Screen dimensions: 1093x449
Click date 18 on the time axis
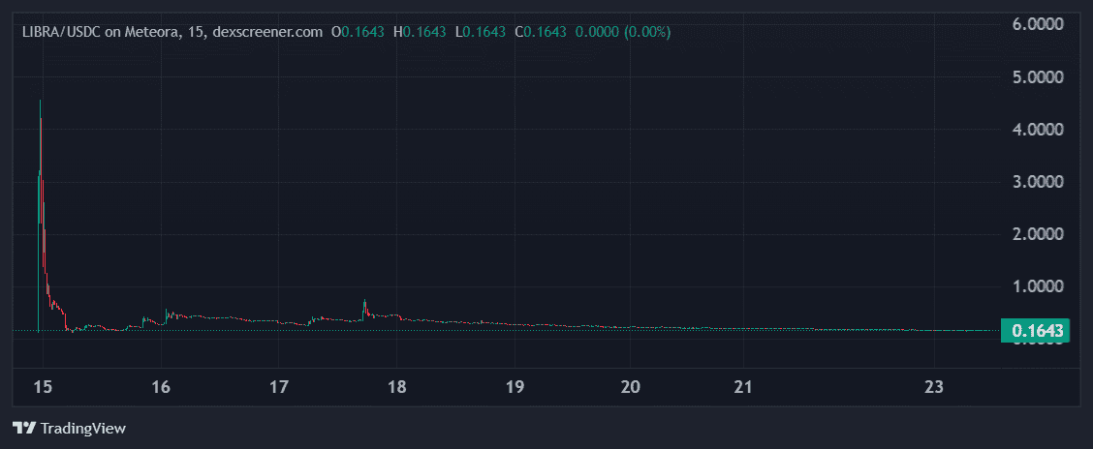[395, 388]
